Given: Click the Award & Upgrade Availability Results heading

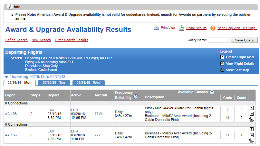Looking at the screenshot, I should [68, 30].
